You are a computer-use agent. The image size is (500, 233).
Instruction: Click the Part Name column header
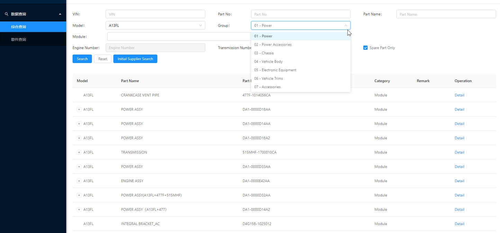click(x=130, y=81)
